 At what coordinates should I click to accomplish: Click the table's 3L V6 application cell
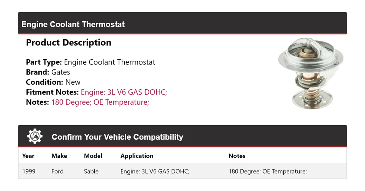tap(155, 171)
